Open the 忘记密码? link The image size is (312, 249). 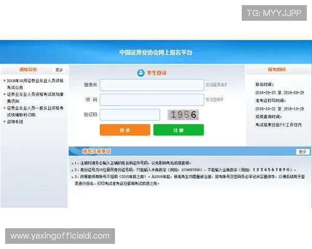click(x=214, y=100)
